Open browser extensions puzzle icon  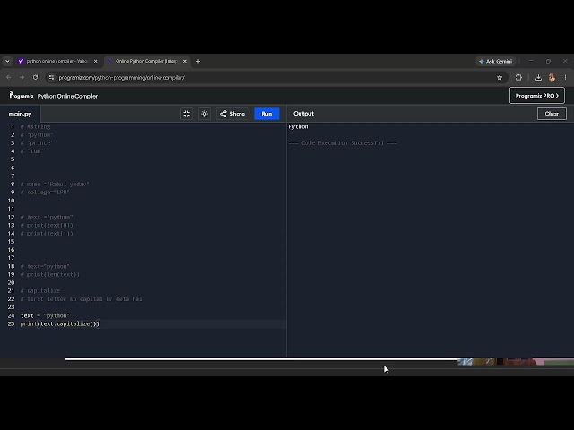click(518, 78)
